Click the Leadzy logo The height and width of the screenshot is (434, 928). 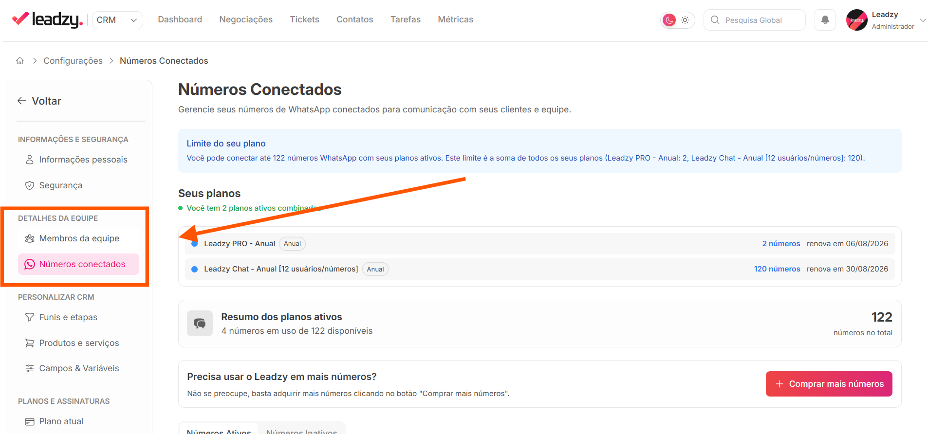[47, 19]
